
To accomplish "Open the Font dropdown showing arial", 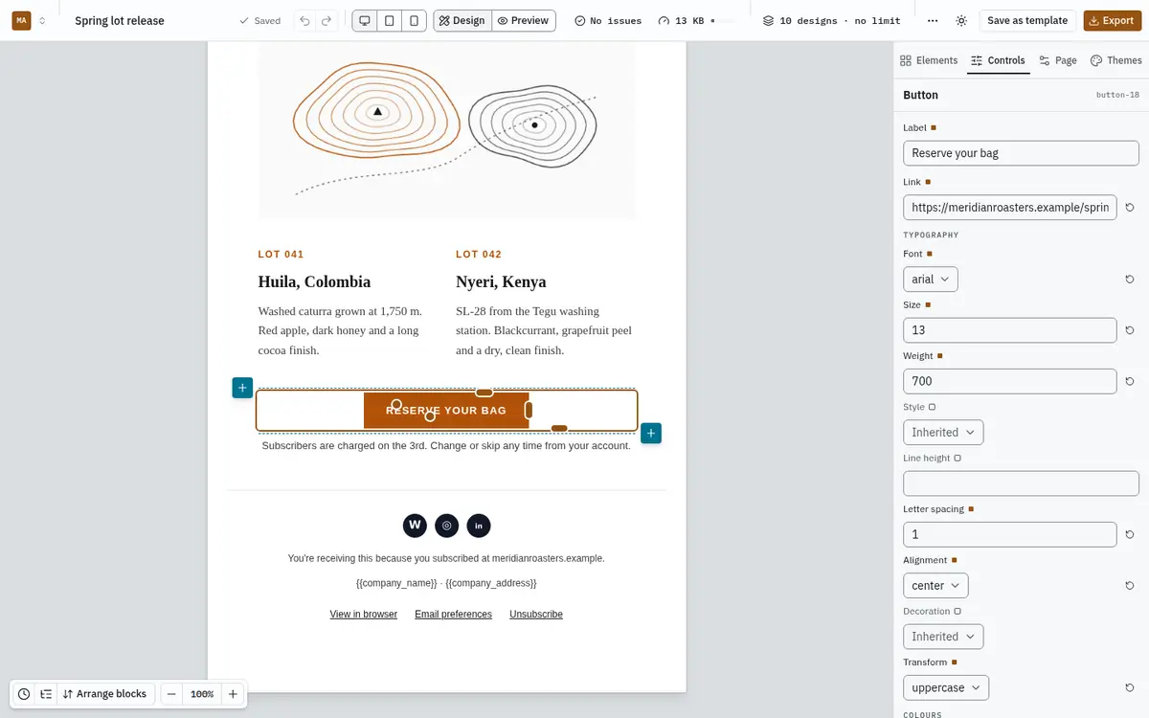I will (x=931, y=280).
